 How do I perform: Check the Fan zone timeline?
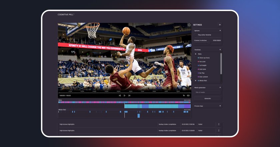pos(196,61)
